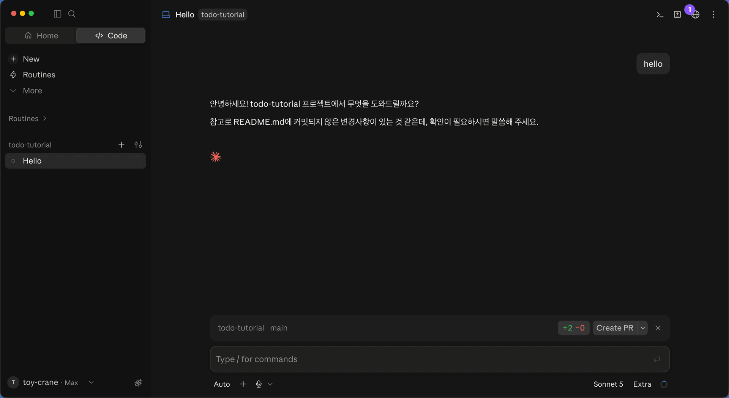This screenshot has height=398, width=729.
Task: Toggle the sidebar panel icon
Action: (x=57, y=14)
